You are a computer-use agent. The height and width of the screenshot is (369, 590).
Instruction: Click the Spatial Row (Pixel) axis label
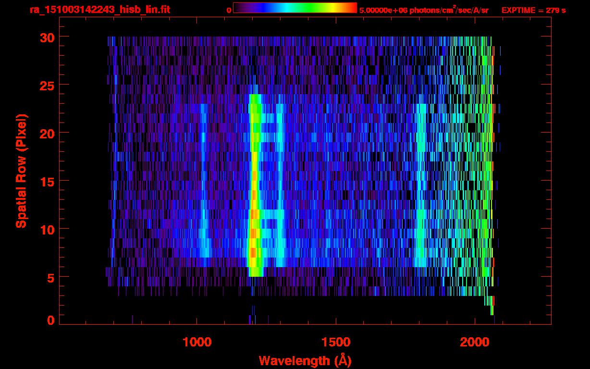pos(21,171)
